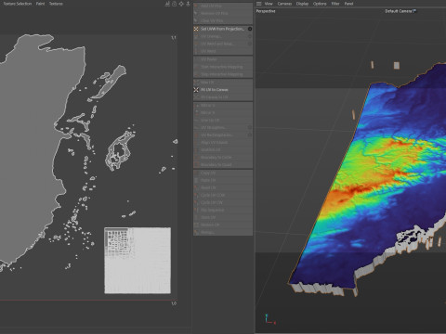Click the viewport hamburger menu icon
446x334 pixels.
point(259,4)
